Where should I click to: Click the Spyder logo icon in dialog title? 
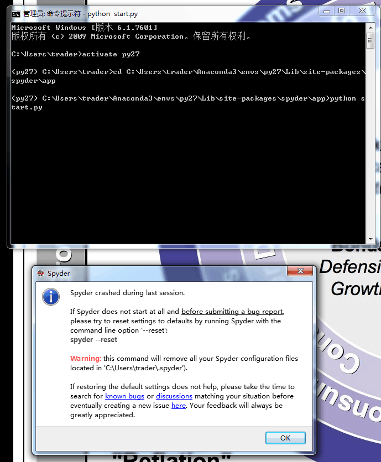(40, 274)
